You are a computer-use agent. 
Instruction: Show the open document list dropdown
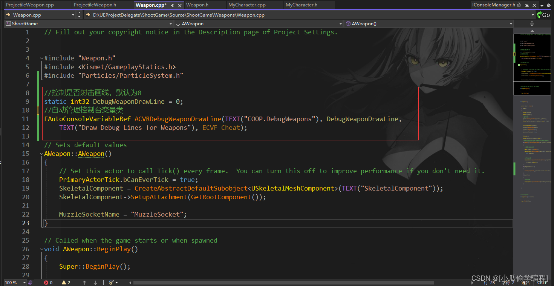click(542, 5)
